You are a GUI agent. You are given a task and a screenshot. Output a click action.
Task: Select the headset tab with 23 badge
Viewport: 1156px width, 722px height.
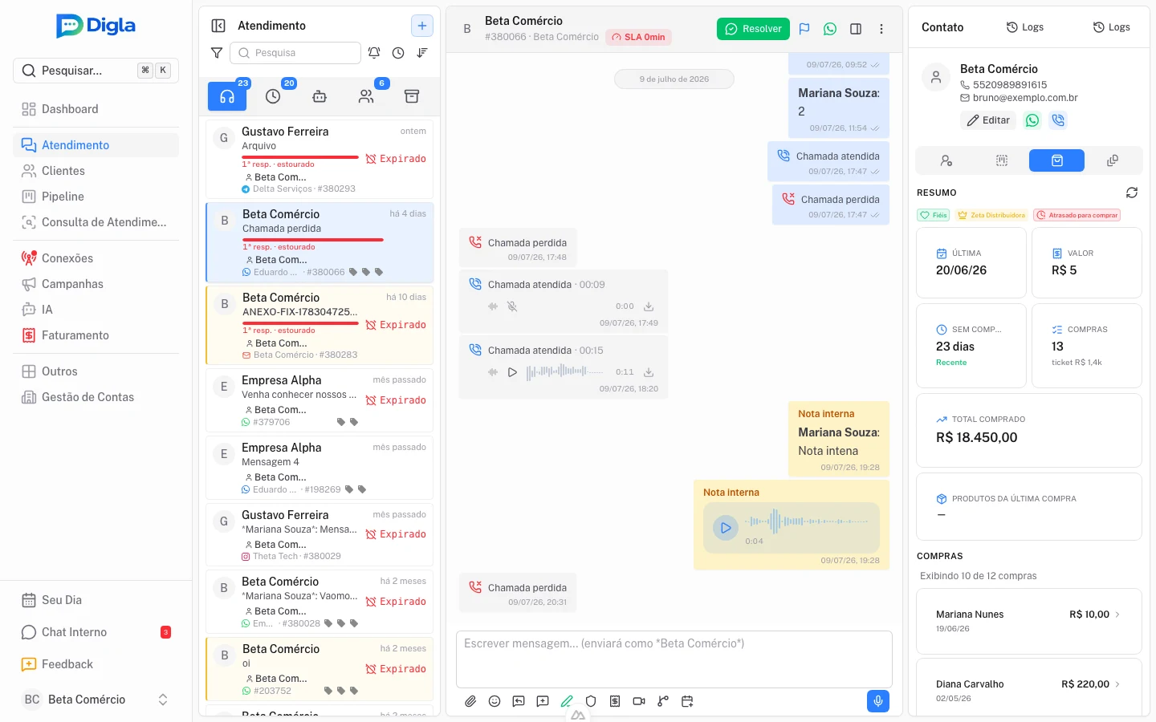click(x=227, y=96)
